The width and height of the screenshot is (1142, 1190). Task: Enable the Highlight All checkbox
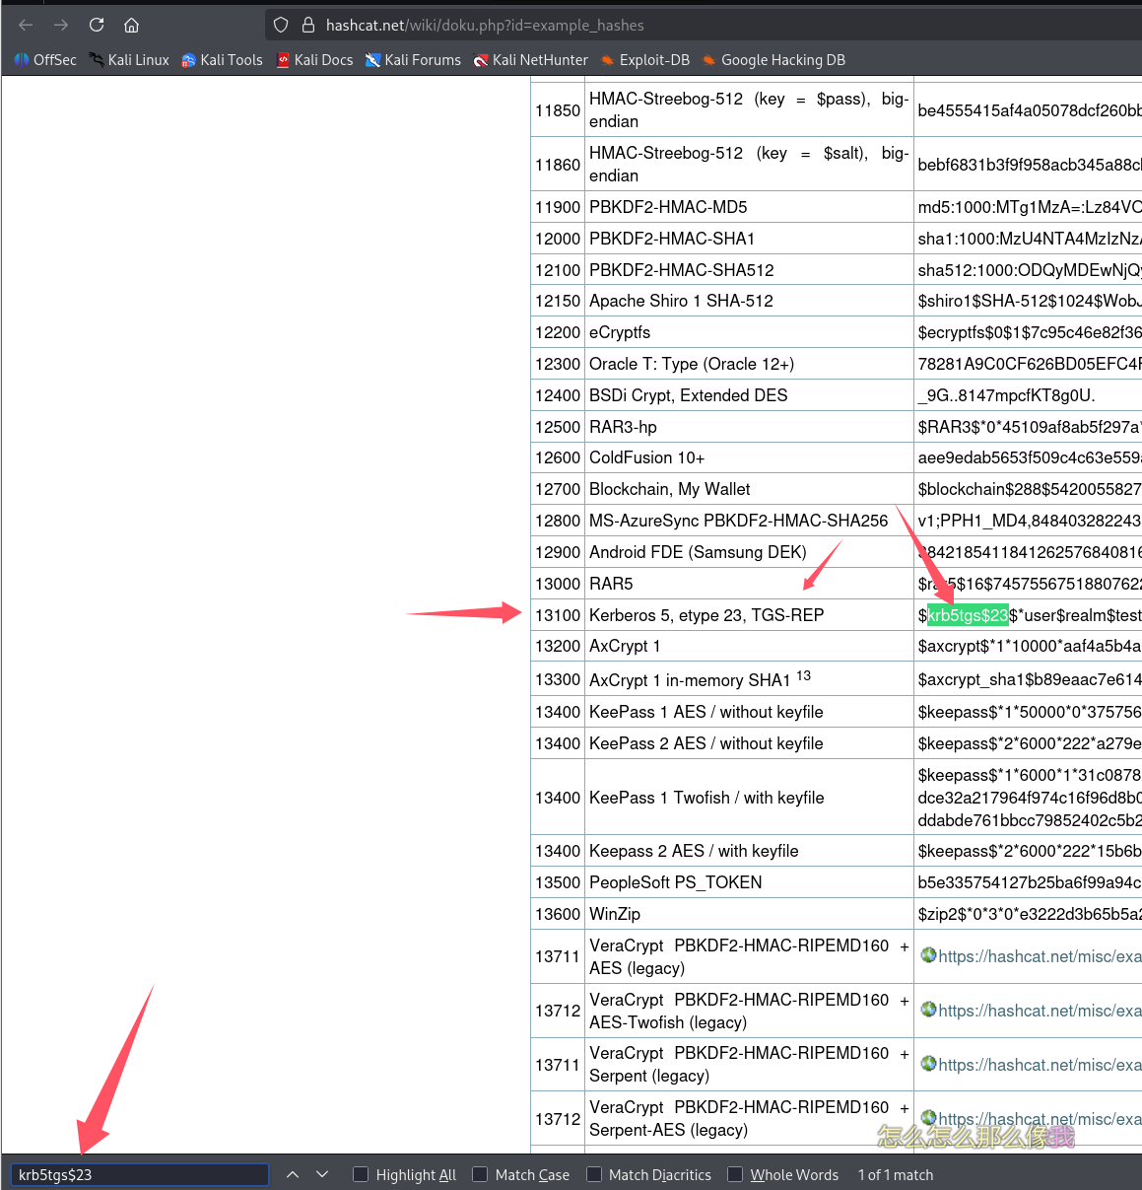[361, 1174]
